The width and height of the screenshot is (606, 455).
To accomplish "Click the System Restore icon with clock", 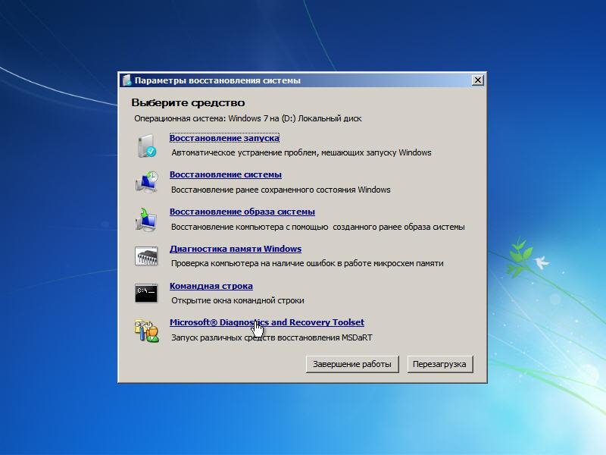I will coord(146,182).
